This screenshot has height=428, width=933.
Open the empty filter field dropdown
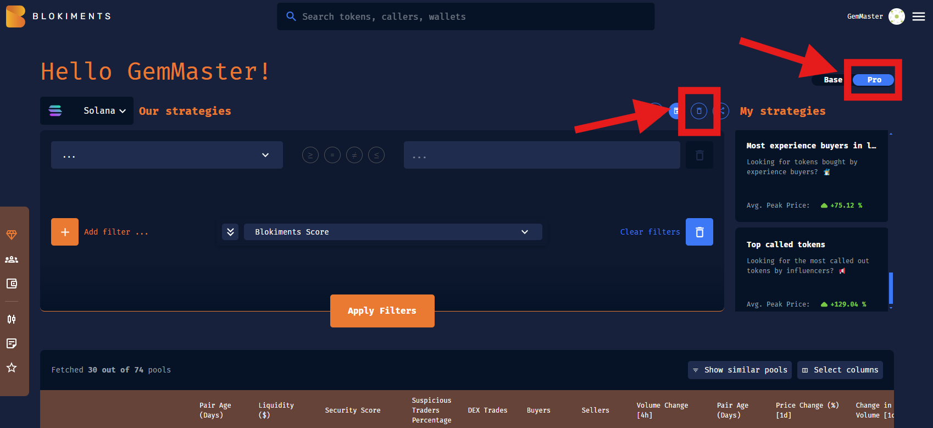coord(166,155)
